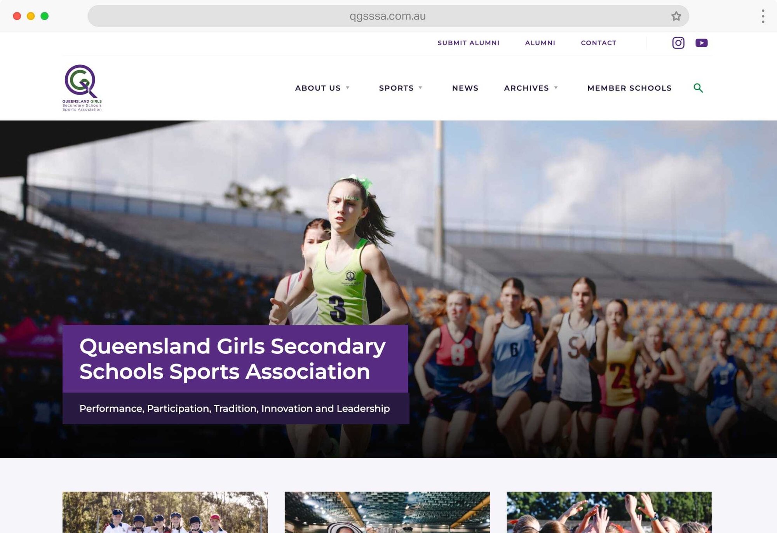Click Queensland Girls Secondary Schools heading
The height and width of the screenshot is (533, 777).
(233, 359)
